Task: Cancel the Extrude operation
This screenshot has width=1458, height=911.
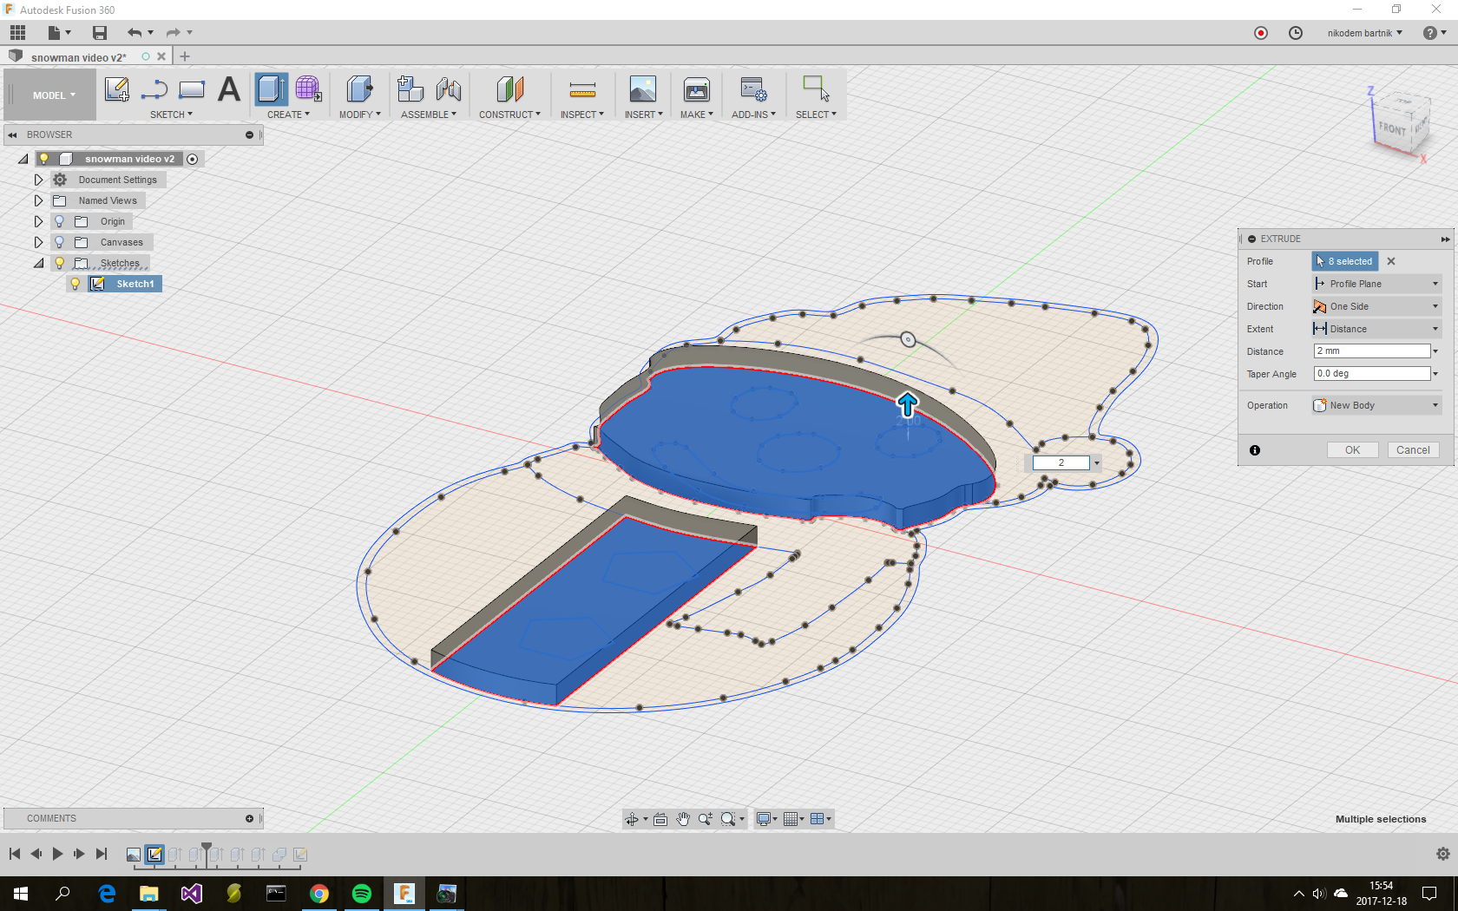Action: click(x=1413, y=449)
